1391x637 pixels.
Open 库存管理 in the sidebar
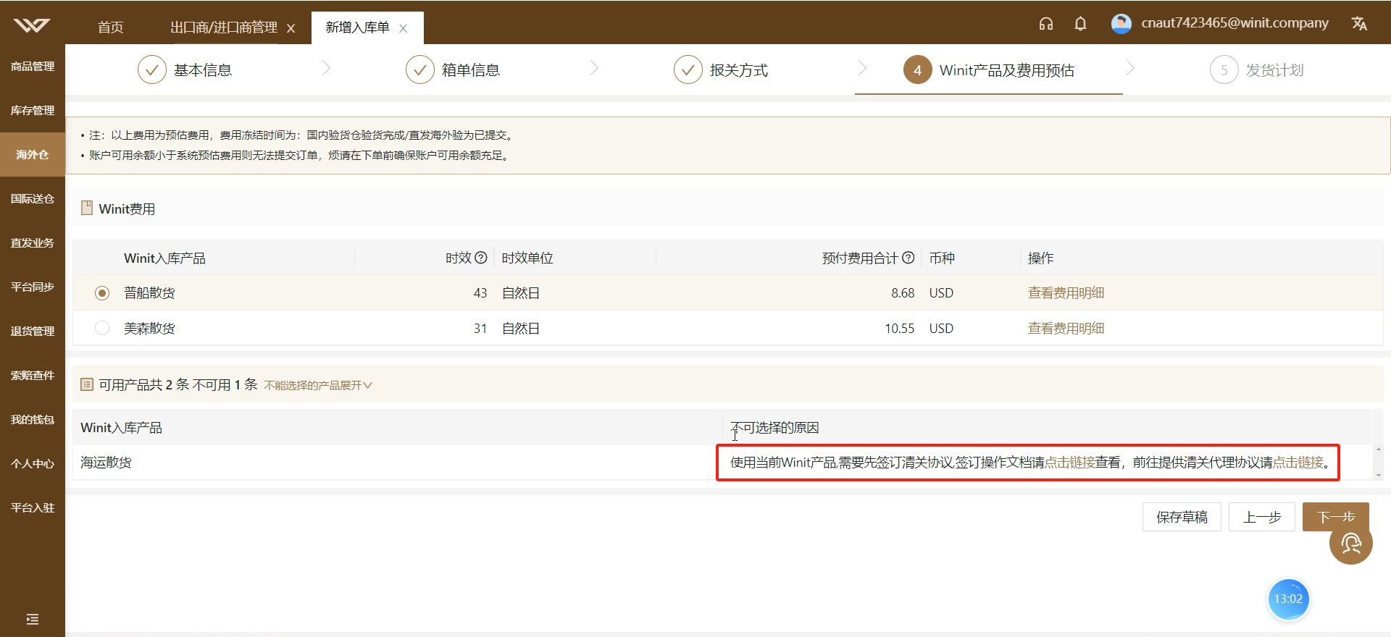tap(33, 110)
